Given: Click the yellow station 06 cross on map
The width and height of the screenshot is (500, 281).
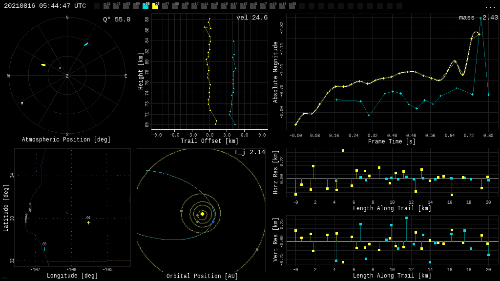Looking at the screenshot, I should coord(88,222).
